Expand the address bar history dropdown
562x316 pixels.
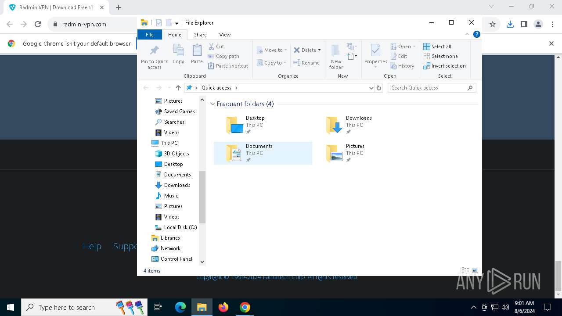click(371, 88)
